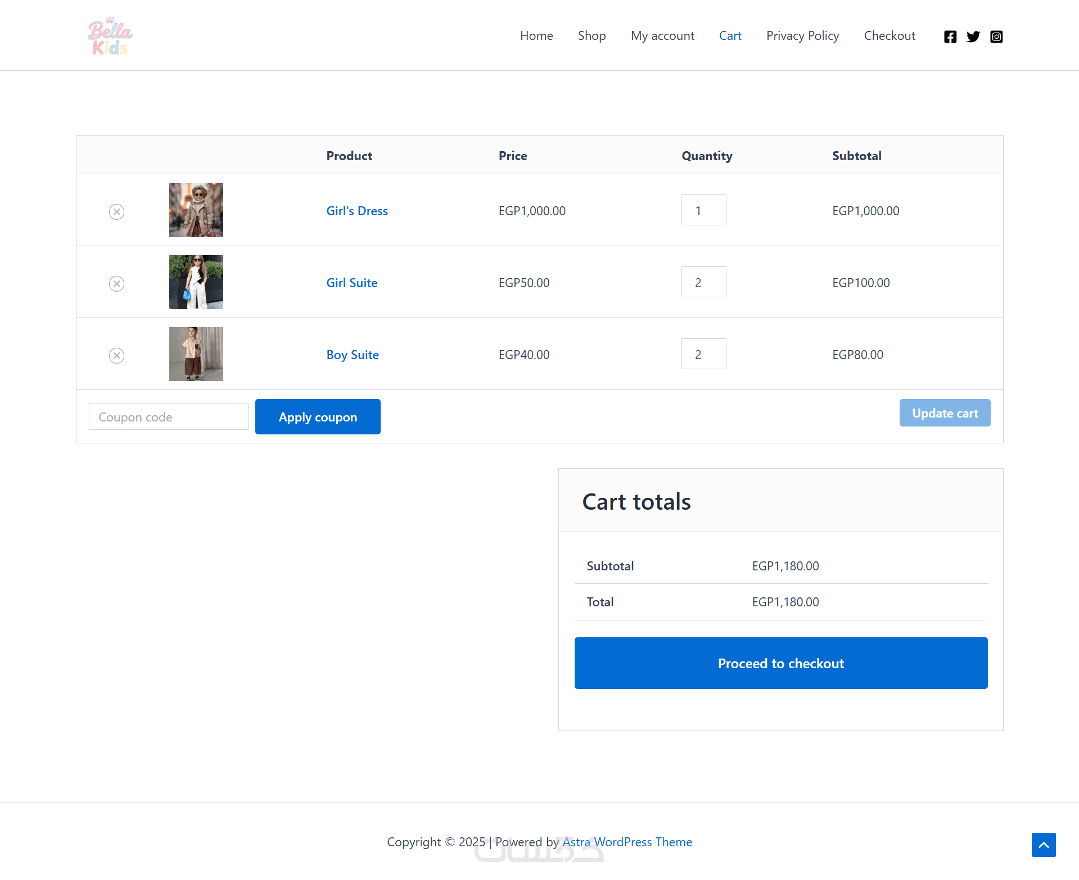Click the Bella Kids logo
The image size is (1079, 880).
(110, 36)
